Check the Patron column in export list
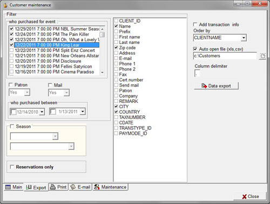The height and width of the screenshot is (204, 270). [x=116, y=90]
